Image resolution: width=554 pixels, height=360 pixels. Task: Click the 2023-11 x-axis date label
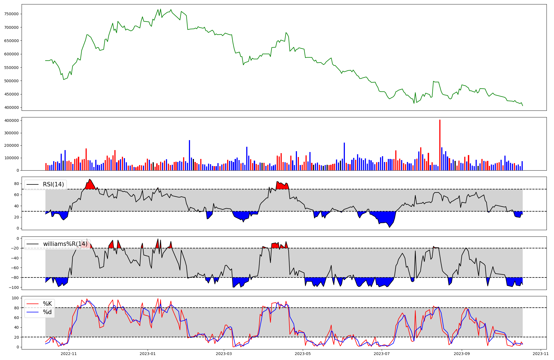[540, 353]
